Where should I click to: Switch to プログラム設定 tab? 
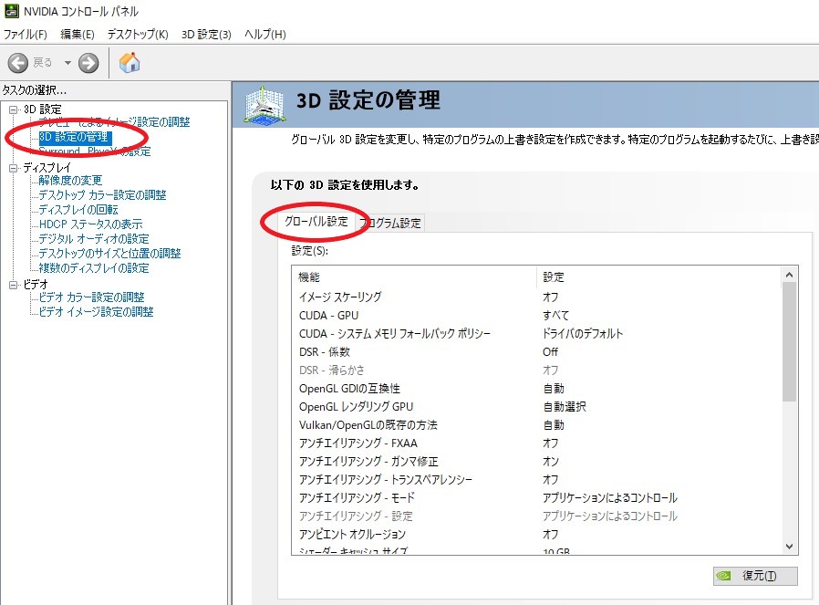click(x=389, y=223)
